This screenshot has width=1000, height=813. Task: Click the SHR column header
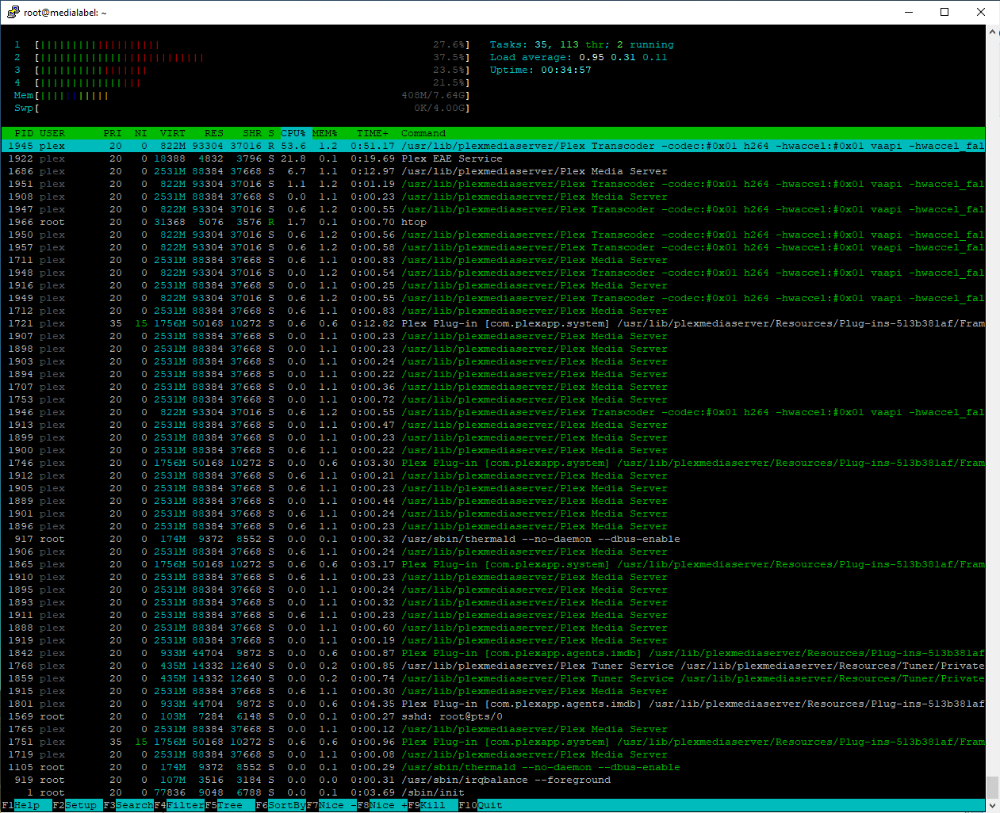[252, 133]
